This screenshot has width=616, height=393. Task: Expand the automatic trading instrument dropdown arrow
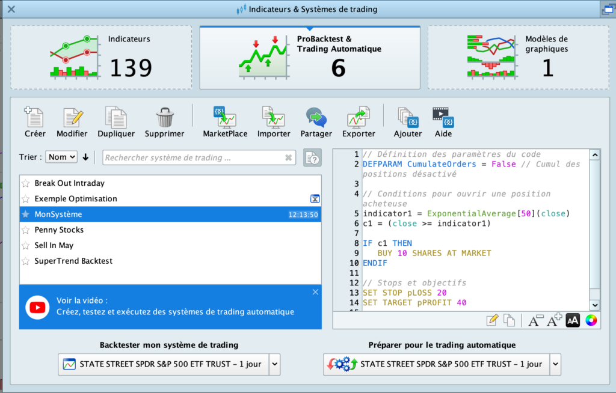tap(555, 364)
